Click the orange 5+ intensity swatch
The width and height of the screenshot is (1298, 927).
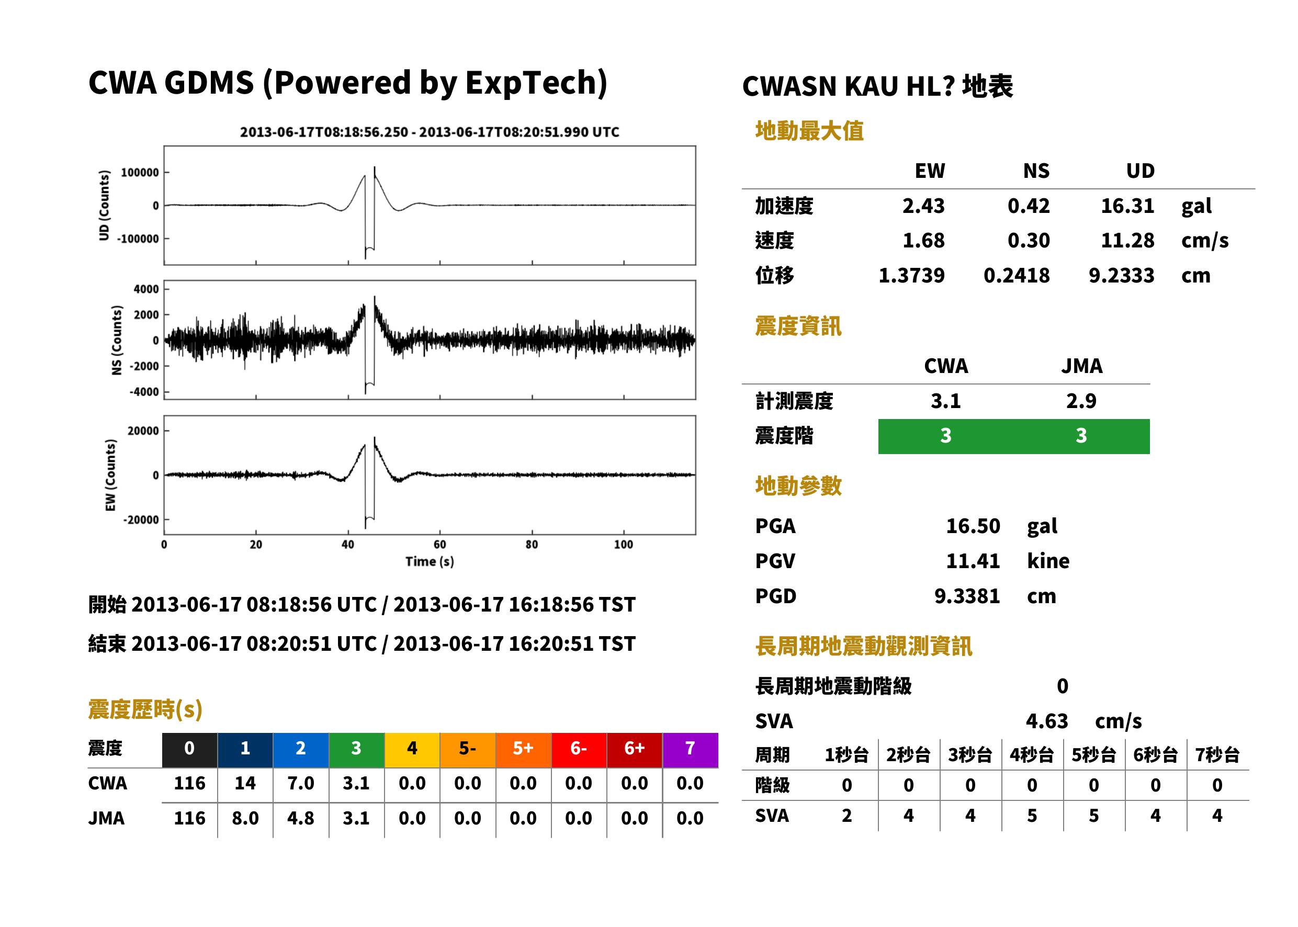(523, 750)
